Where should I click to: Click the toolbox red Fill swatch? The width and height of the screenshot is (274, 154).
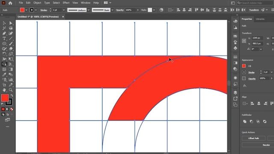pyautogui.click(x=5, y=98)
